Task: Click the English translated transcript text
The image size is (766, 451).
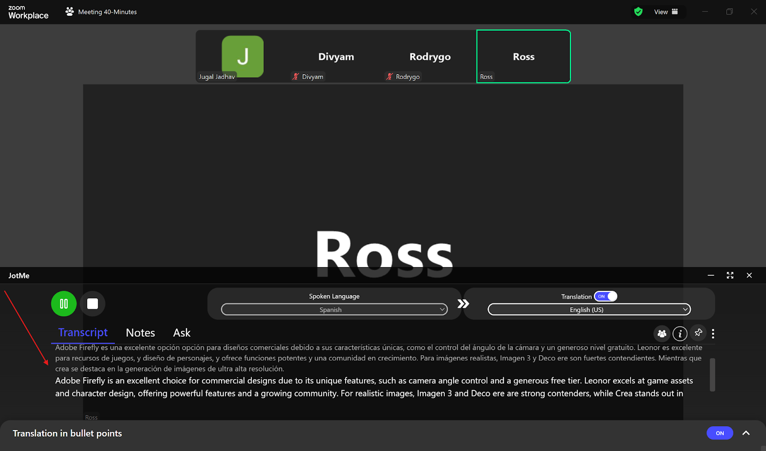Action: tap(374, 387)
